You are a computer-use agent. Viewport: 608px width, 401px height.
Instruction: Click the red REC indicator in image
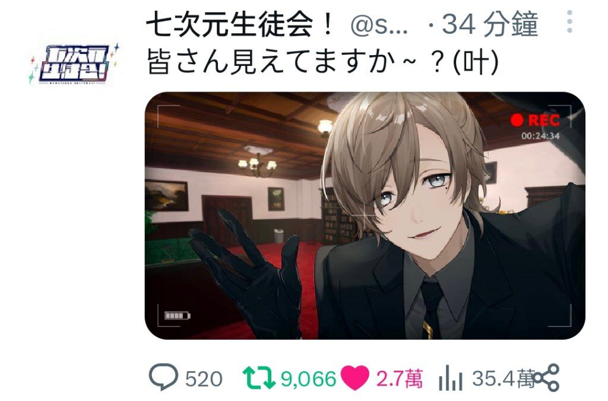pyautogui.click(x=536, y=120)
